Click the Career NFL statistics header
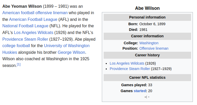The width and height of the screenshot is (197, 105). click(x=147, y=77)
